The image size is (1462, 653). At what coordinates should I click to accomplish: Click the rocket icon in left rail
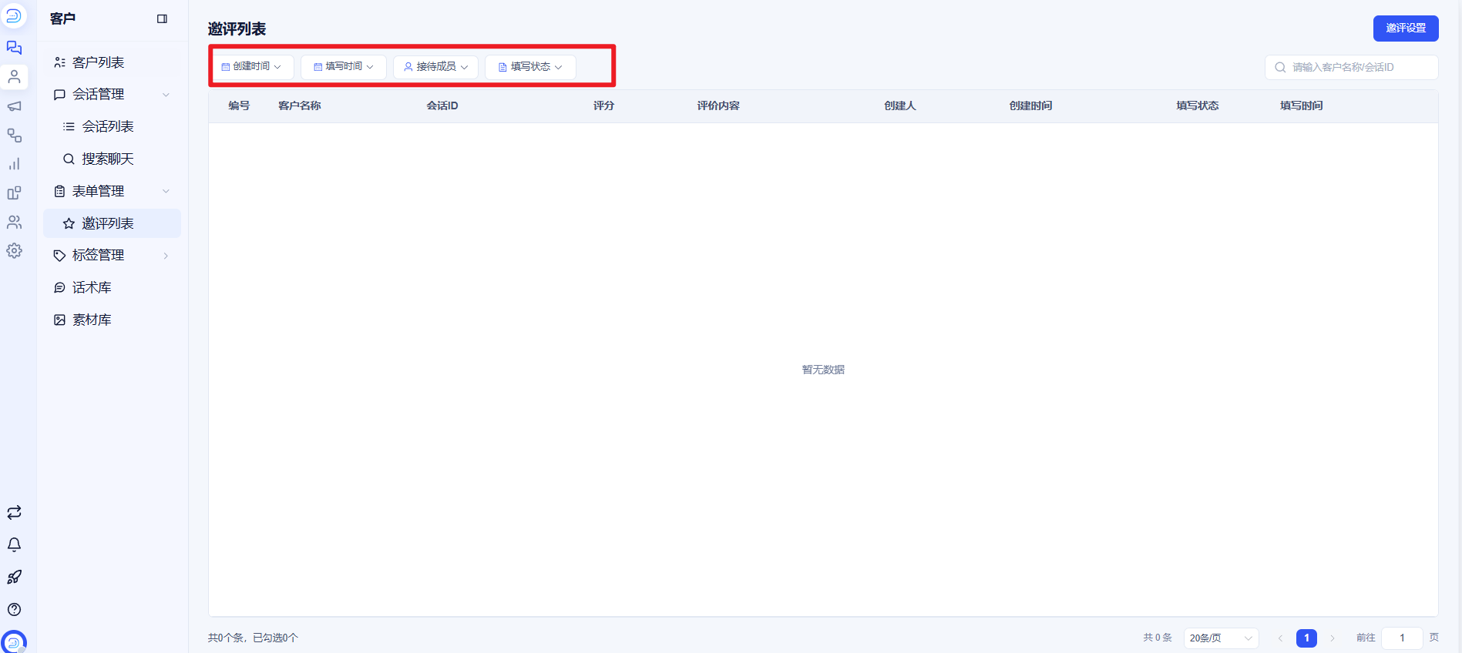pos(14,578)
